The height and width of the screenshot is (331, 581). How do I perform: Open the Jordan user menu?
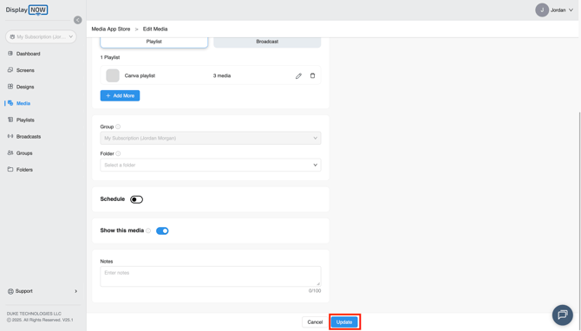click(x=554, y=10)
